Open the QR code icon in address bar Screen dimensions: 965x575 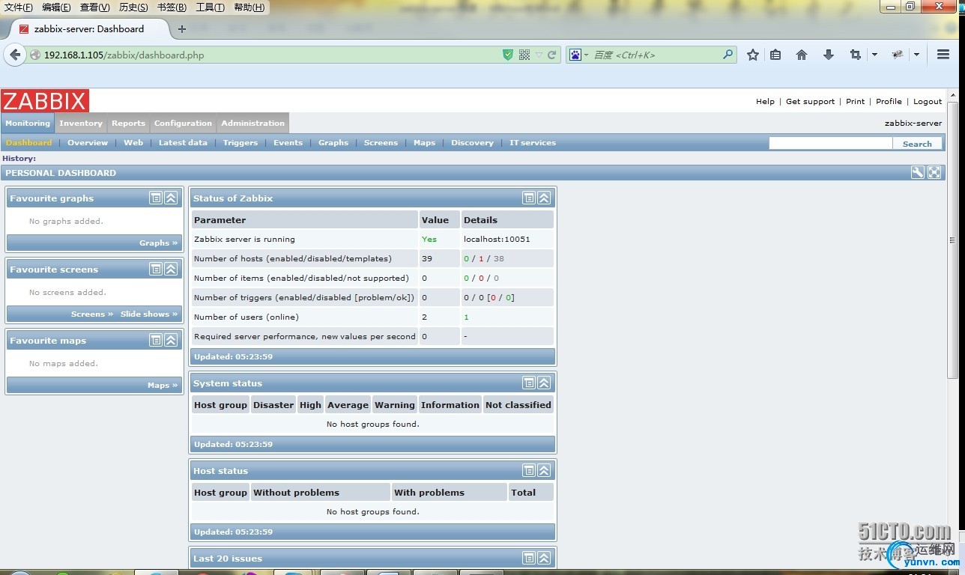pyautogui.click(x=524, y=55)
